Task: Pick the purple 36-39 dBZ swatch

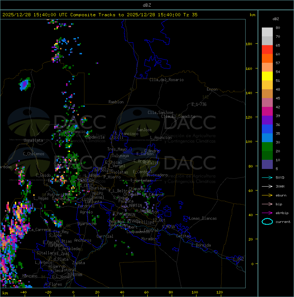Action: point(267,120)
